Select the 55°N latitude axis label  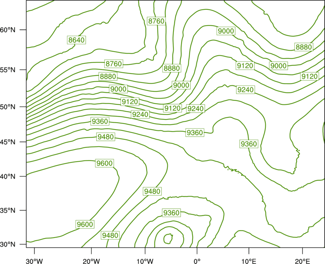(x=8, y=70)
